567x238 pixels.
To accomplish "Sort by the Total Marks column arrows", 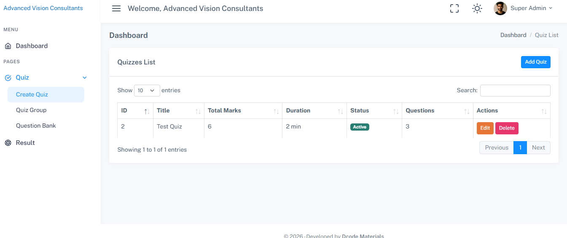I will (x=276, y=111).
